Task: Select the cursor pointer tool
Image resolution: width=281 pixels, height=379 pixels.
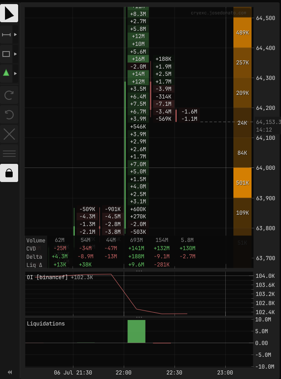Action: [9, 13]
